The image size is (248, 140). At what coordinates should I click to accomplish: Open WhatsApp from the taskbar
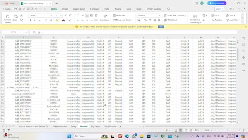[x=135, y=136]
